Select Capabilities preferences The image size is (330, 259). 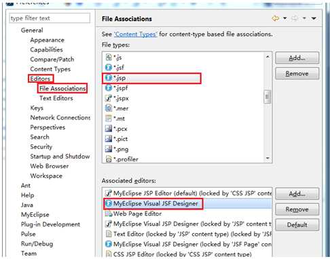(46, 49)
